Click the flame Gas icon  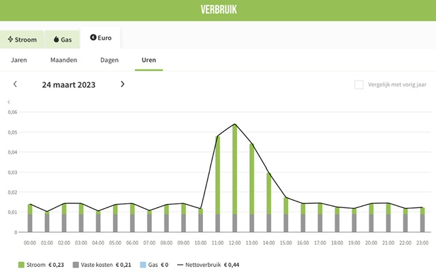click(56, 40)
